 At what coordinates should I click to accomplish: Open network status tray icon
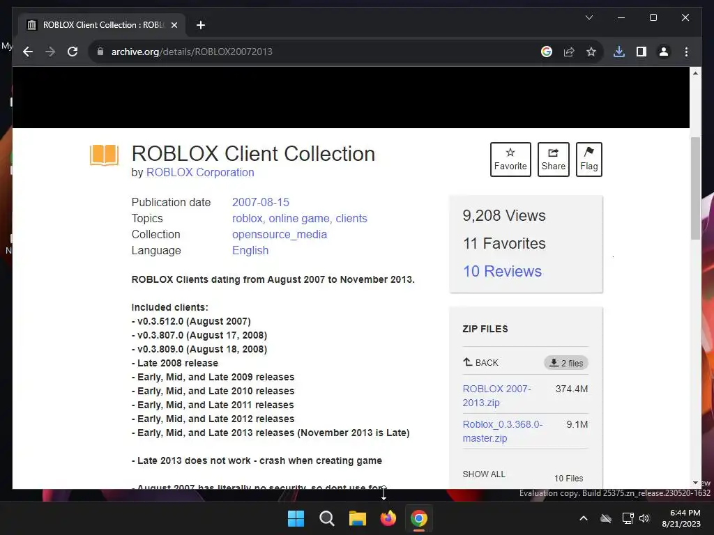(628, 518)
